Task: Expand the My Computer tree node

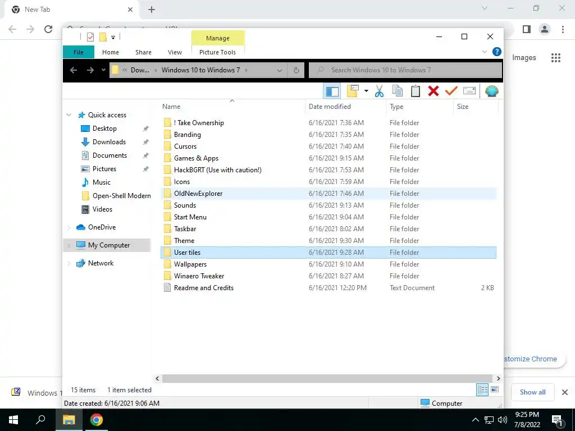Action: (x=69, y=245)
